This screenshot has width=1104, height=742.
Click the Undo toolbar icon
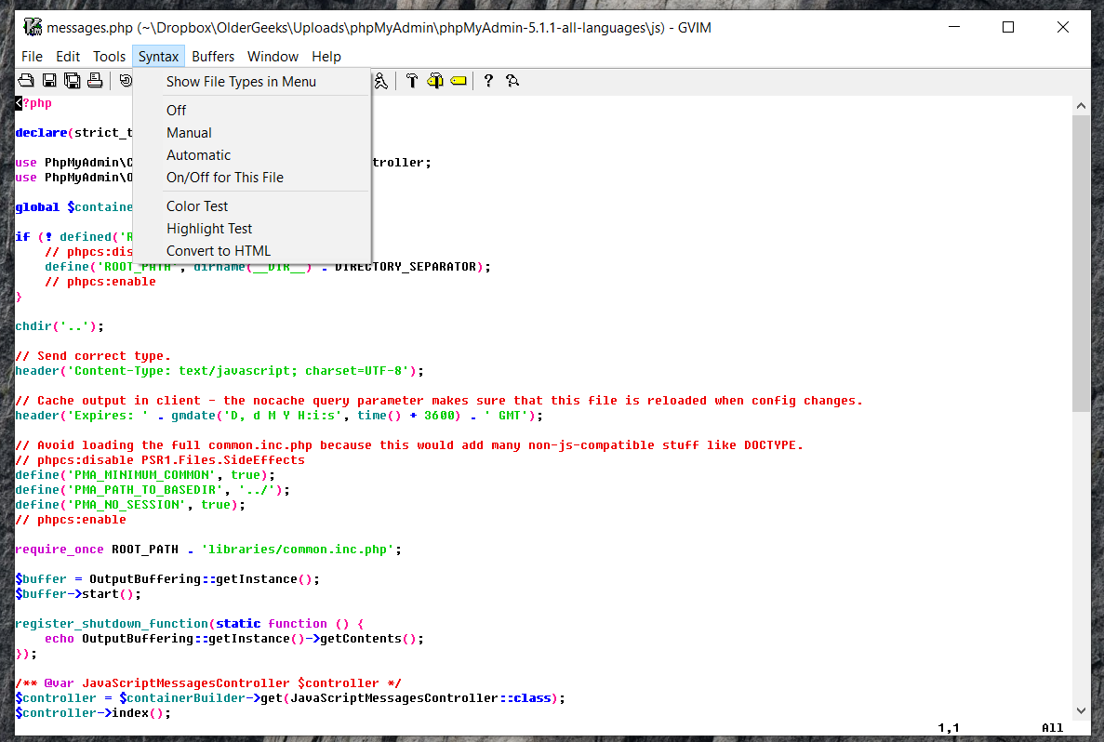tap(126, 81)
